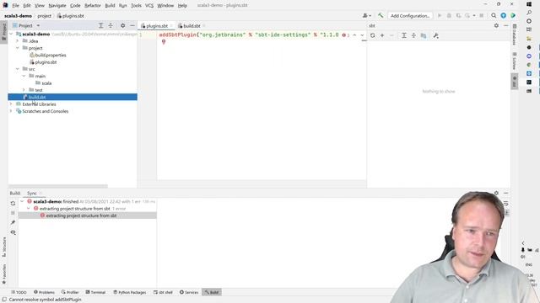
Task: Go to next highlighted error arrow
Action: coord(362,35)
